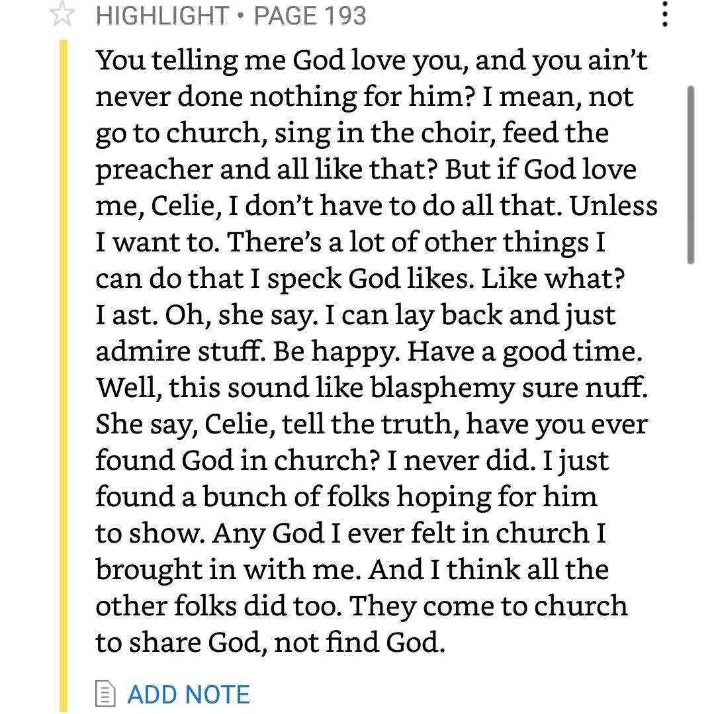Viewport: 714px width, 714px height.
Task: Select the line starting "Well, this sound like blasphemy"
Action: click(372, 388)
